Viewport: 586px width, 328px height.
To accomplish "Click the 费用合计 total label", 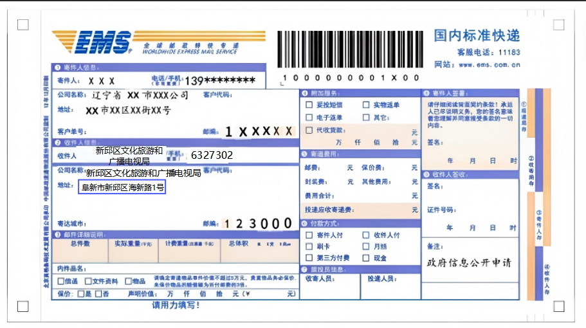I will (319, 196).
